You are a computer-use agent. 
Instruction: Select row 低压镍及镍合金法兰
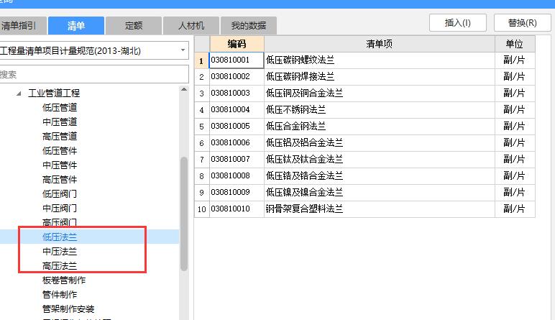click(x=380, y=193)
